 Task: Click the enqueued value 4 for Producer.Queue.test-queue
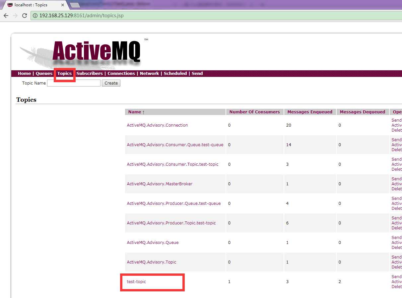point(287,204)
